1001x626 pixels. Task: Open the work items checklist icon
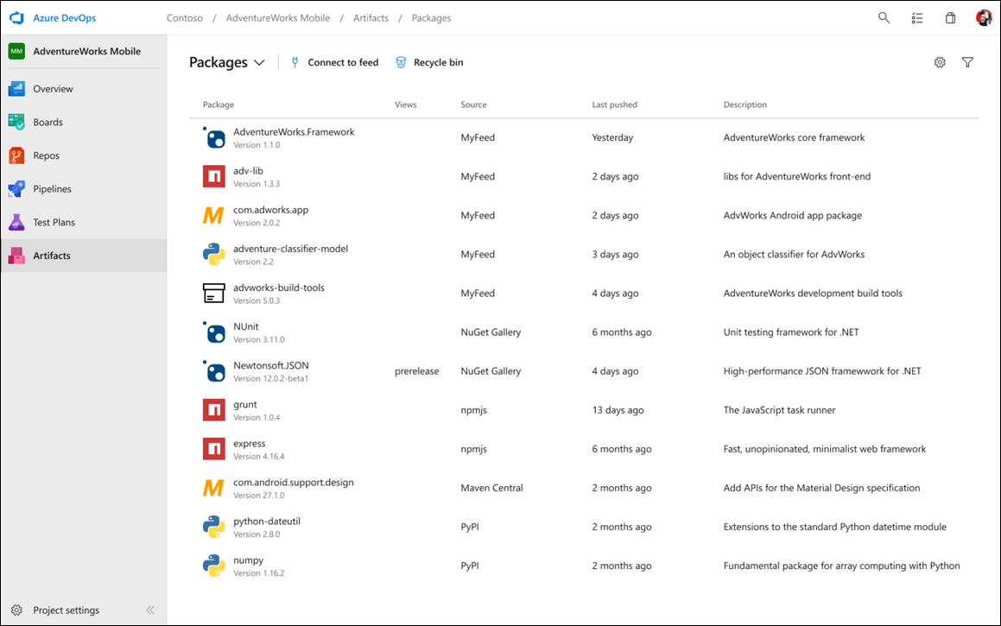[917, 17]
